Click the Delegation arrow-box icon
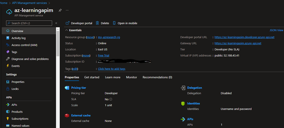This screenshot has height=128, width=284. click(183, 88)
